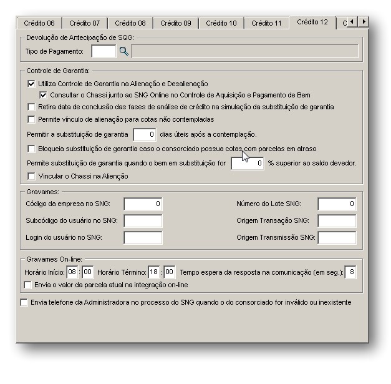
Task: Click the Tempo espera da resposta field
Action: (350, 272)
